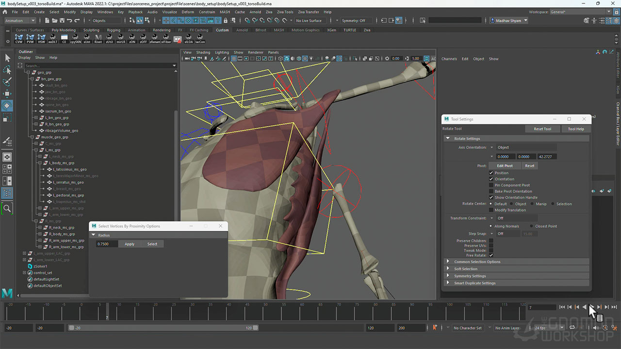This screenshot has width=621, height=349.
Task: Activate the Move tool in the toolbox
Action: coord(7,94)
